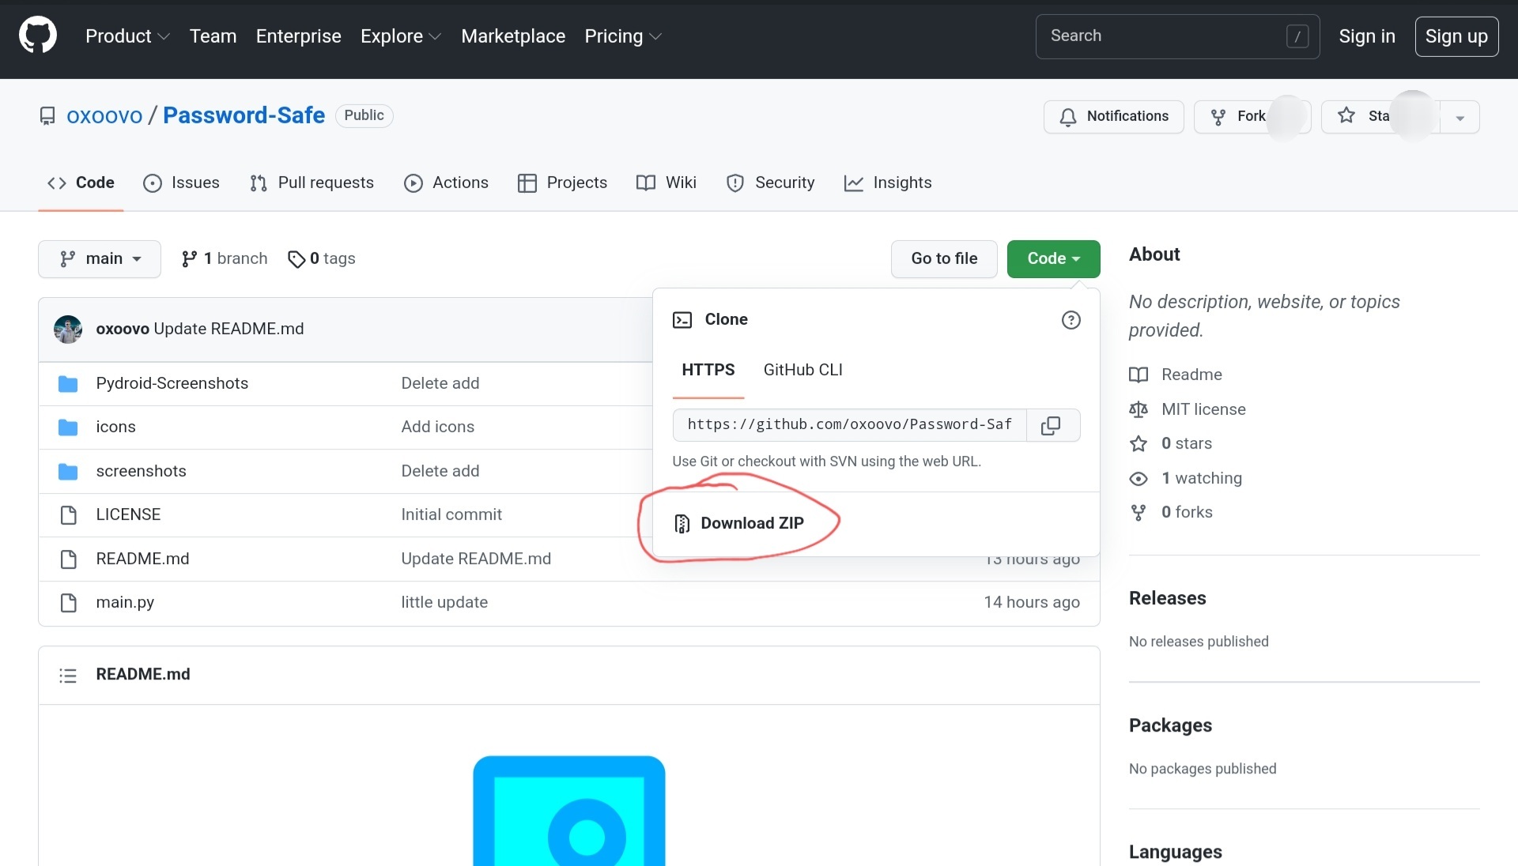Open the main branch dropdown
Image resolution: width=1518 pixels, height=866 pixels.
coord(100,258)
